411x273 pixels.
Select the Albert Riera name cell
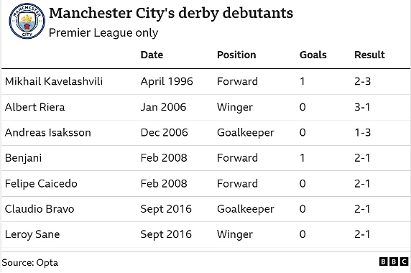(x=34, y=107)
